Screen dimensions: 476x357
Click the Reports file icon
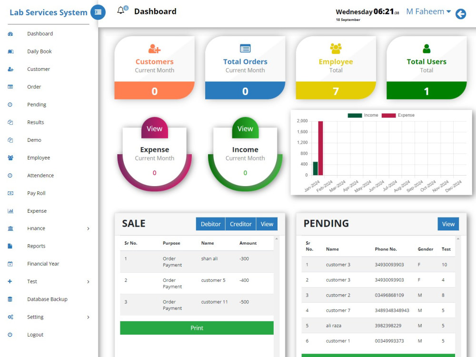[x=10, y=246]
